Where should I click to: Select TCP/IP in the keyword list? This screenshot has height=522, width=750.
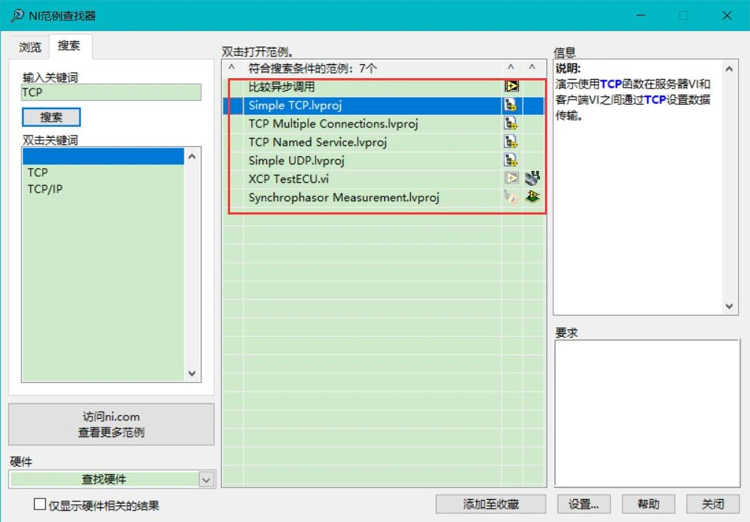point(103,189)
